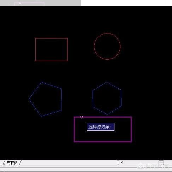Click the bottom edge of the red rectangle
This screenshot has width=172, height=172.
point(52,61)
